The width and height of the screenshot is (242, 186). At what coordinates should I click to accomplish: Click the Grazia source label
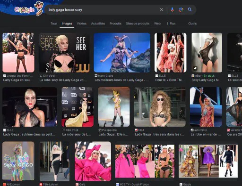tap(185, 185)
